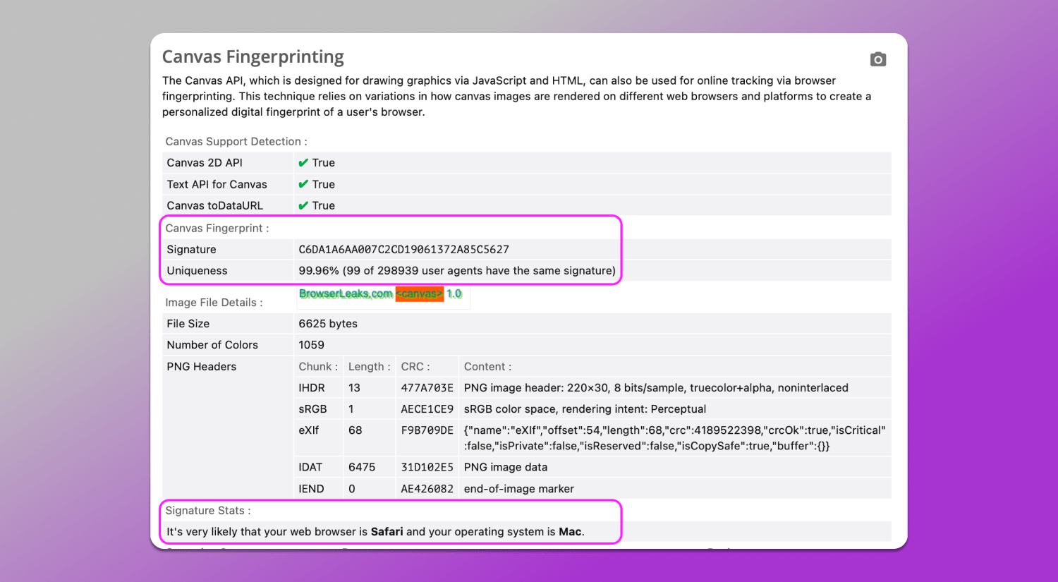Click the PNG Headers row label
The width and height of the screenshot is (1058, 582).
(201, 367)
